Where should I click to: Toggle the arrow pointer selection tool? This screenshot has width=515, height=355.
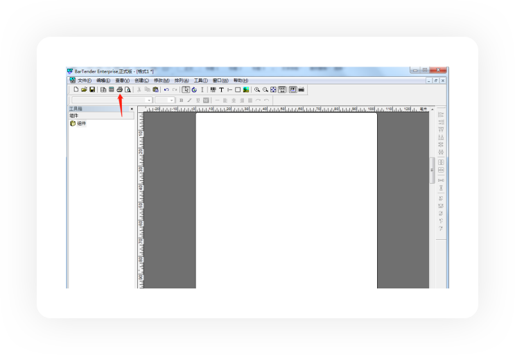(186, 89)
